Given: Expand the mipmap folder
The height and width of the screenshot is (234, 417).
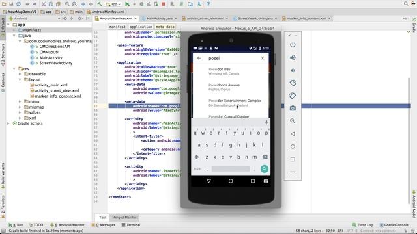Looking at the screenshot, I should point(20,107).
